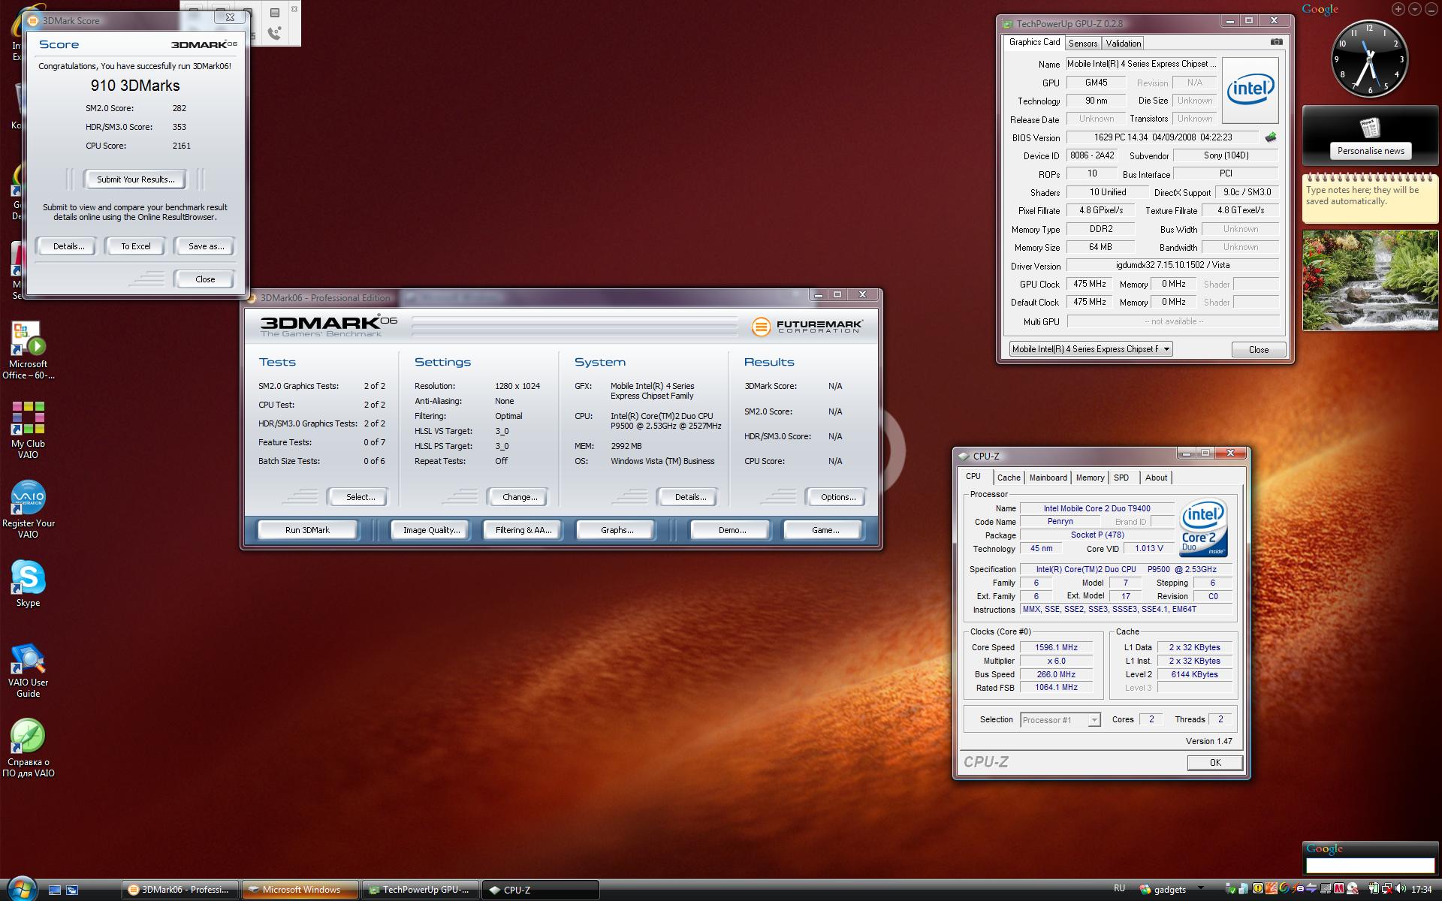The height and width of the screenshot is (901, 1442).
Task: Click Show Desktop quick launch icon
Action: pos(54,890)
